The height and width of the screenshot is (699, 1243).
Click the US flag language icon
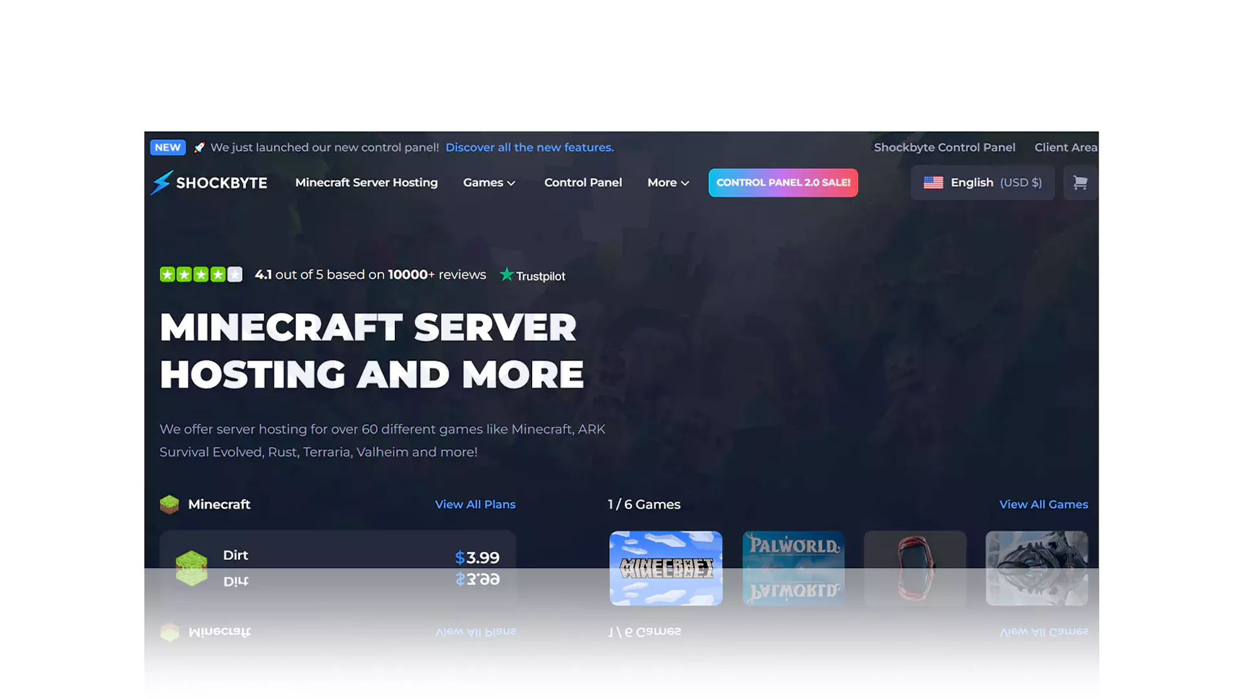pyautogui.click(x=933, y=183)
